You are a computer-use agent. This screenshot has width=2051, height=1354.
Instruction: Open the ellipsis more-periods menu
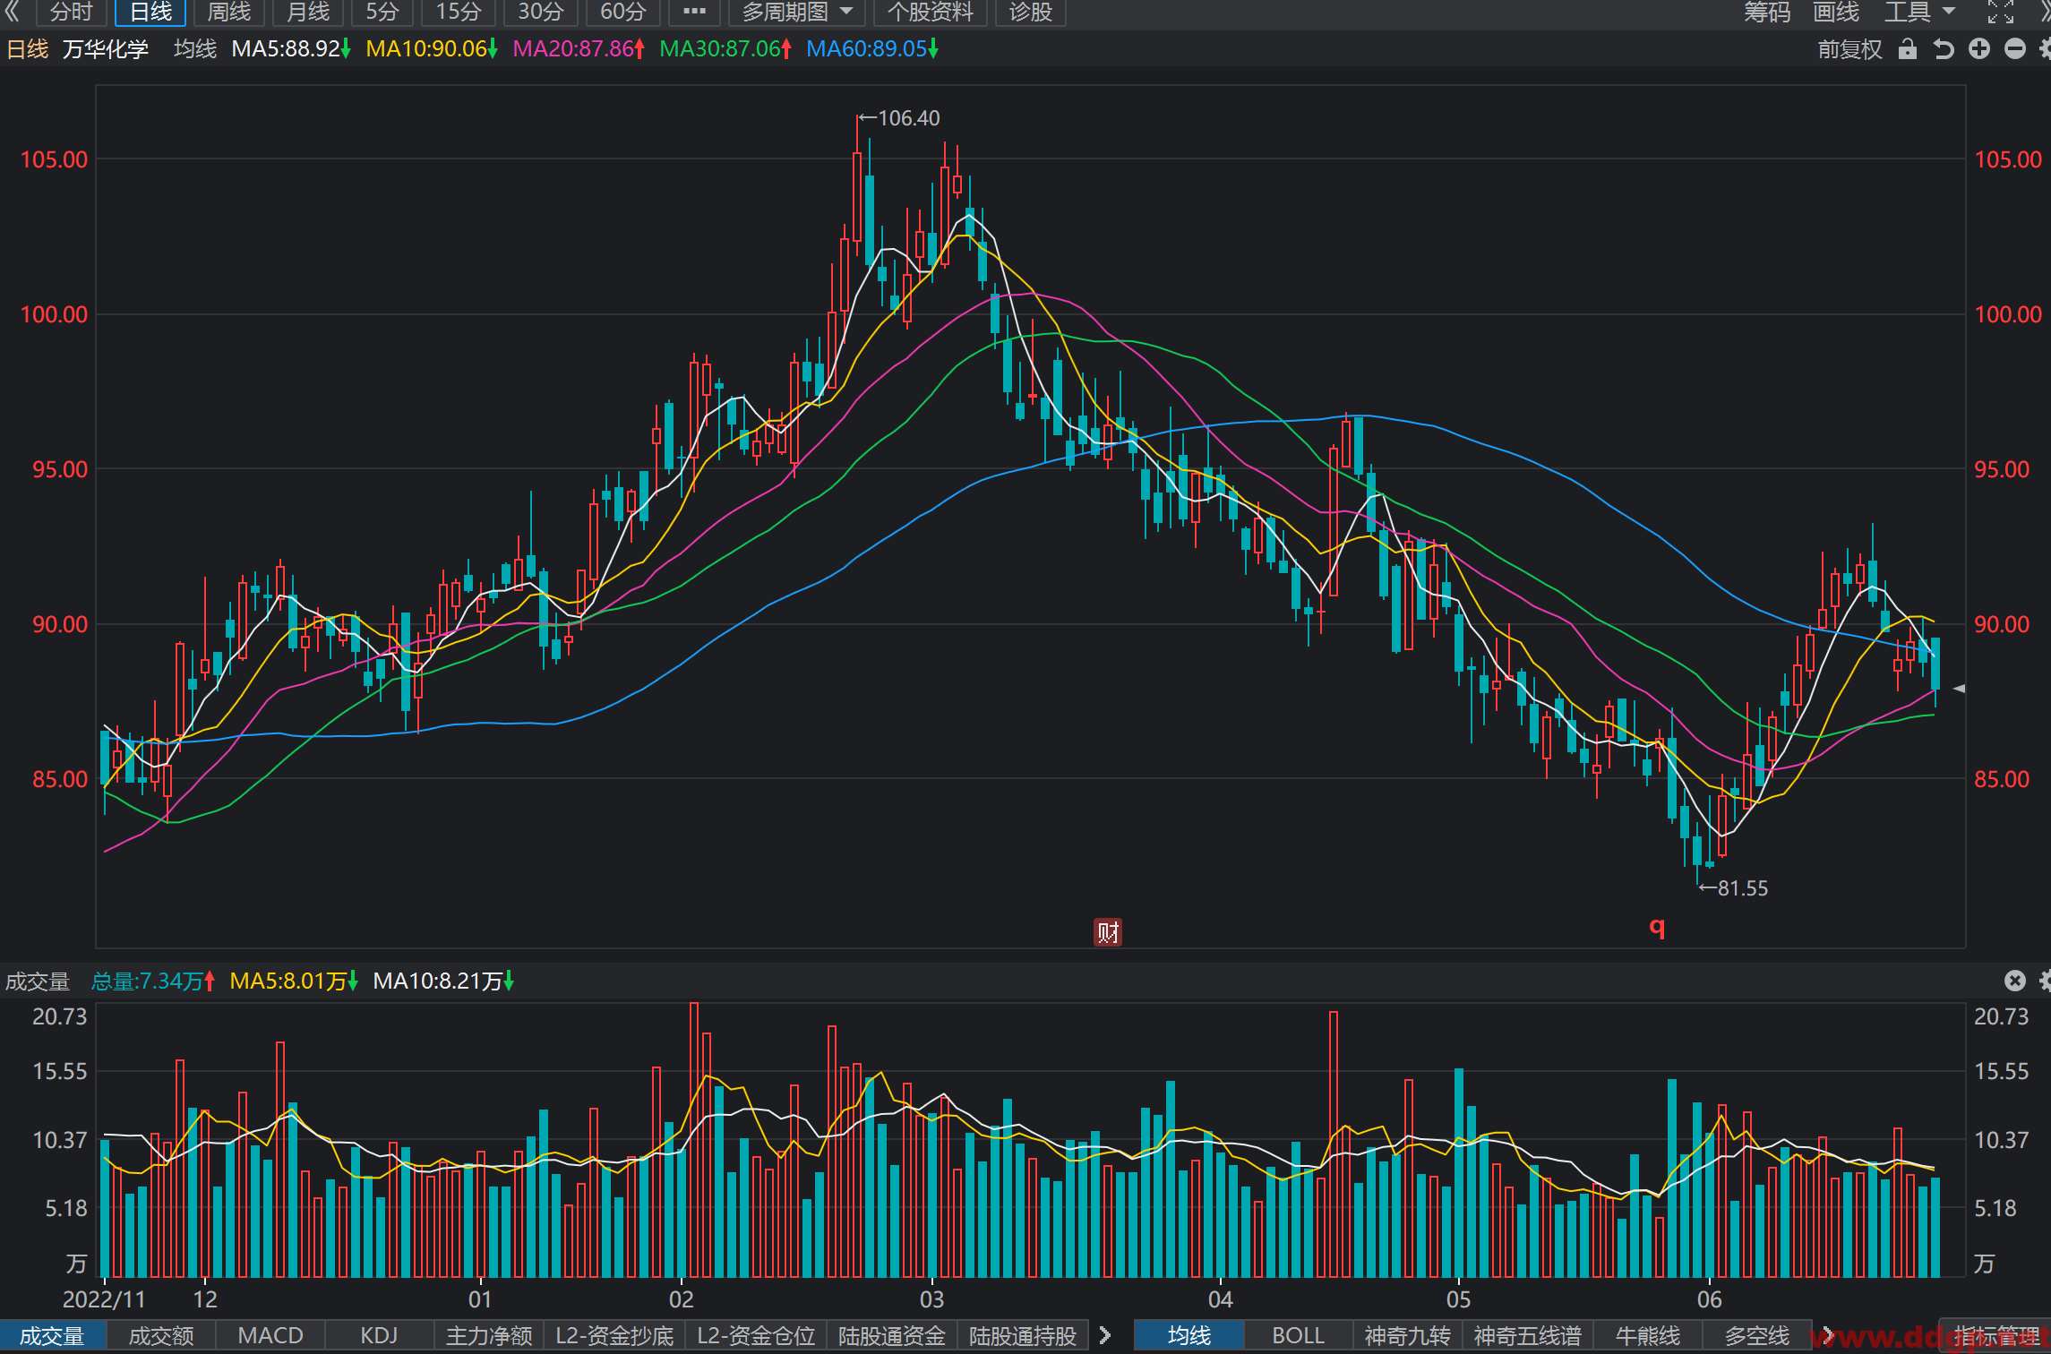coord(694,13)
